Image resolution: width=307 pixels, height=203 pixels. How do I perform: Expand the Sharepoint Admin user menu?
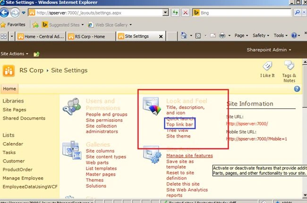[x=269, y=50]
